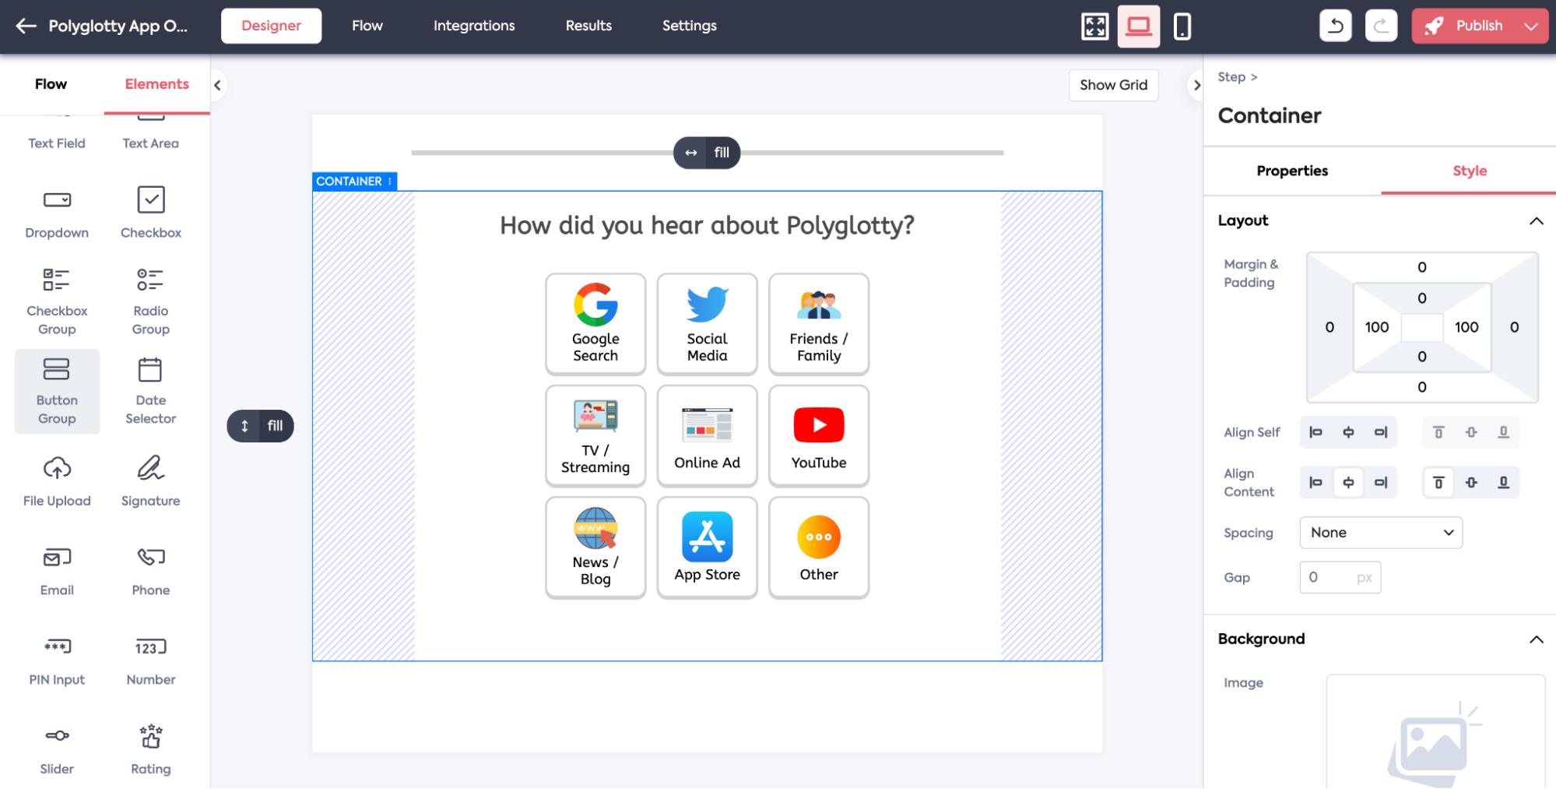This screenshot has height=789, width=1556.
Task: Expand the Publish options chevron
Action: (1529, 25)
